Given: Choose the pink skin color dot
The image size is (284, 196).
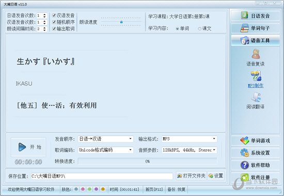Looking at the screenshot, I should pyautogui.click(x=83, y=189).
